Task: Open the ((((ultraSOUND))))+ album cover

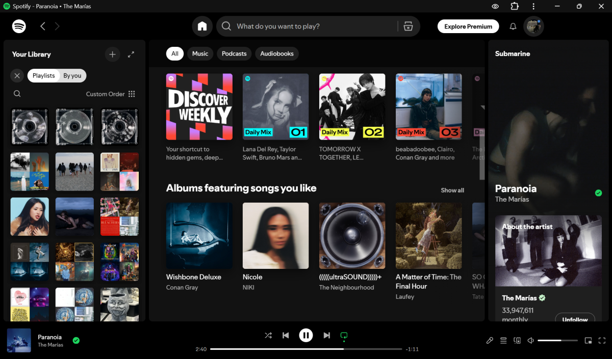Action: (352, 236)
